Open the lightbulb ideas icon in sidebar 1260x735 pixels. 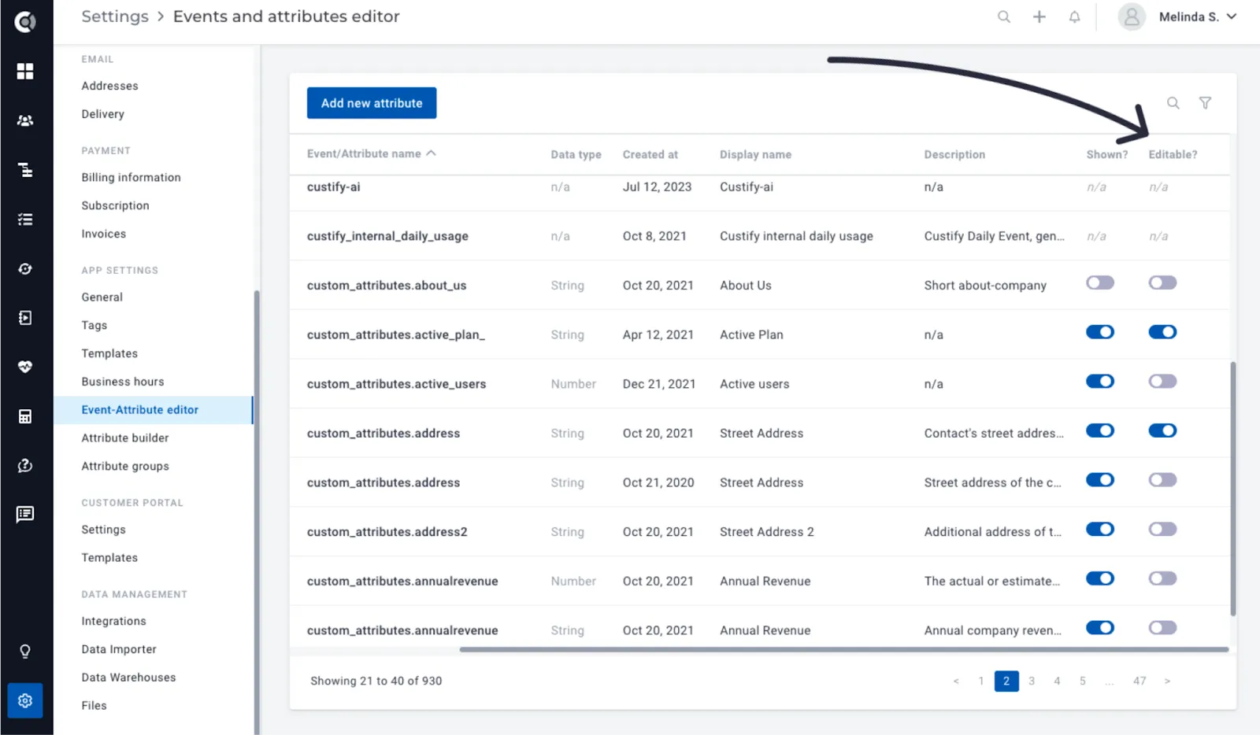(x=25, y=652)
